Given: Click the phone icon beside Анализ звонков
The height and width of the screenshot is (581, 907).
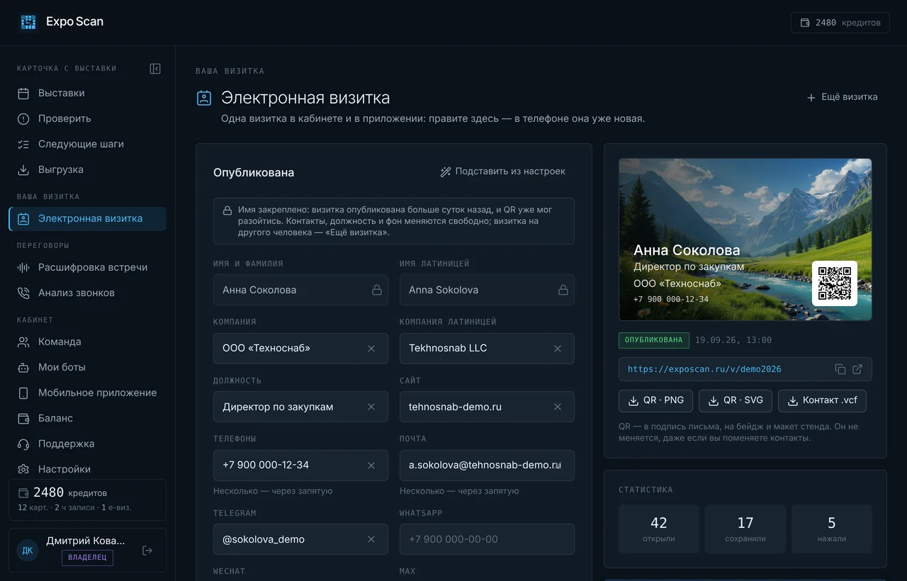Looking at the screenshot, I should pyautogui.click(x=23, y=293).
